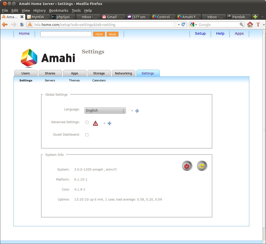Open the address bar history dropdown arrow
This screenshot has width=266, height=244.
click(x=179, y=25)
